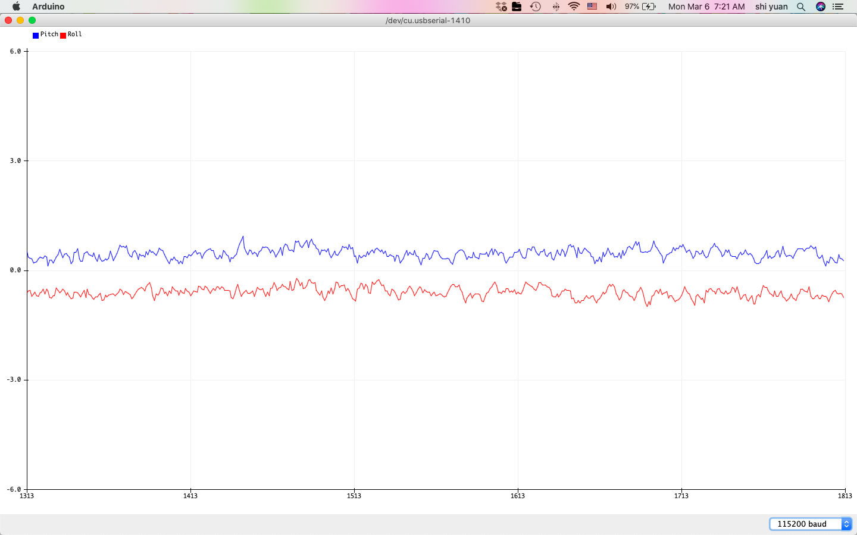Click the -6.0 y-axis label
The width and height of the screenshot is (857, 535).
click(14, 489)
